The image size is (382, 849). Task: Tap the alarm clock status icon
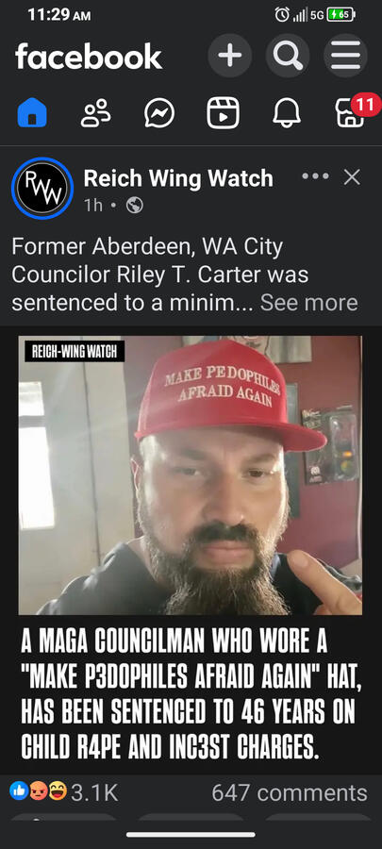pos(282,15)
